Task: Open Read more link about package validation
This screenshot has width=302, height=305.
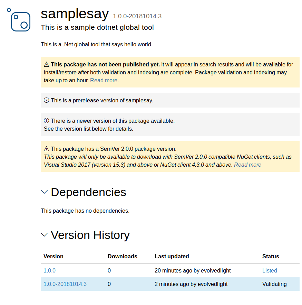Action: (104, 80)
